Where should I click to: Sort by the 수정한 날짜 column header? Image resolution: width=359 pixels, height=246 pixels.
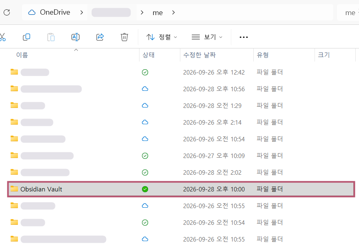point(199,55)
